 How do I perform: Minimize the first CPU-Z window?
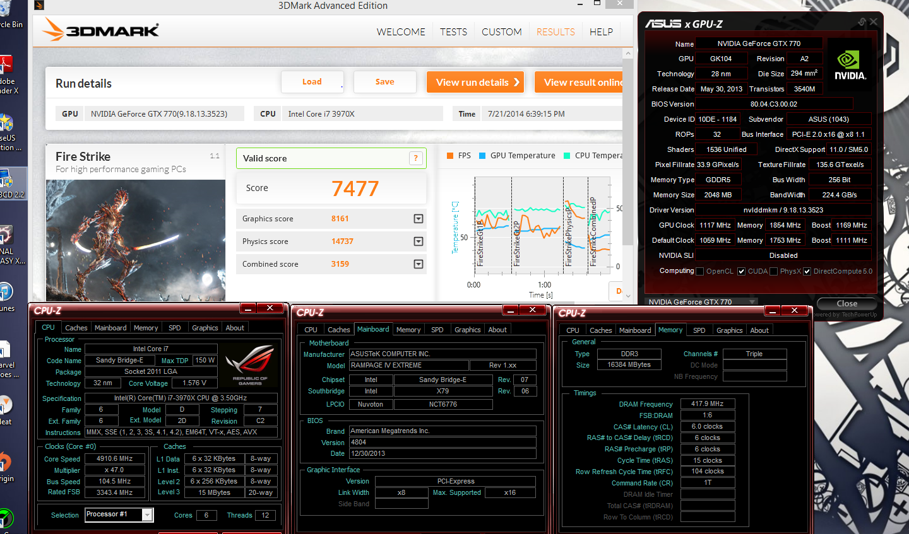coord(247,308)
